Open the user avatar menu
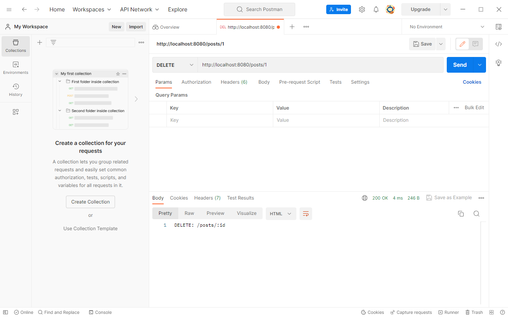The image size is (508, 317). point(390,9)
